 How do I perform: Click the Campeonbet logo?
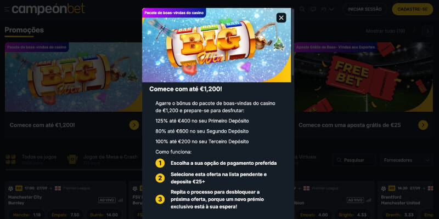click(48, 9)
